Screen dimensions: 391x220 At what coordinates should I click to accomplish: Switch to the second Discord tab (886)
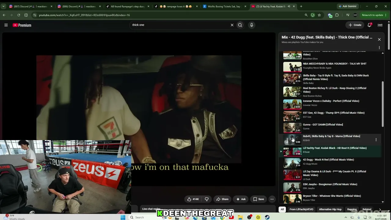[x=79, y=6]
